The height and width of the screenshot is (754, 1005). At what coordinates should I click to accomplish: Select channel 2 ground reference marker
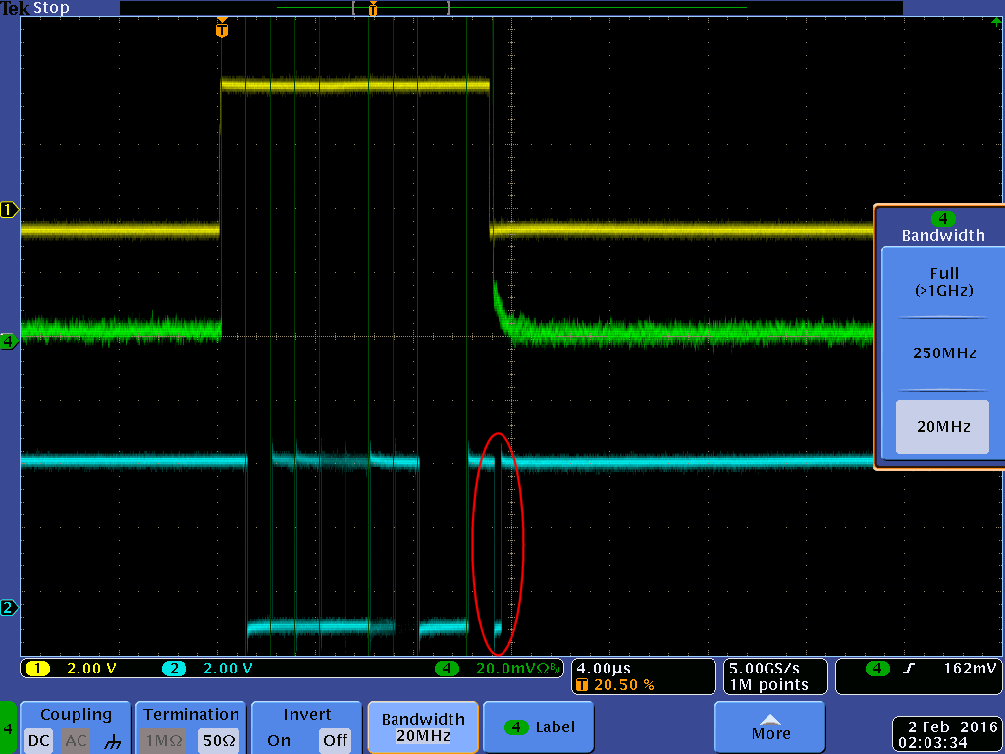(8, 607)
